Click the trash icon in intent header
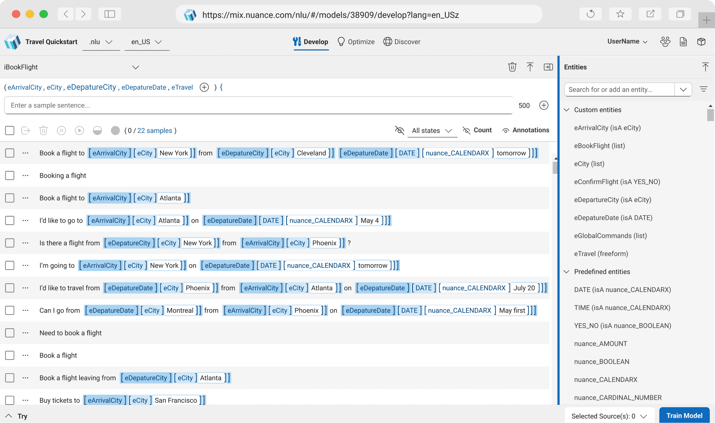This screenshot has width=715, height=423. point(512,67)
